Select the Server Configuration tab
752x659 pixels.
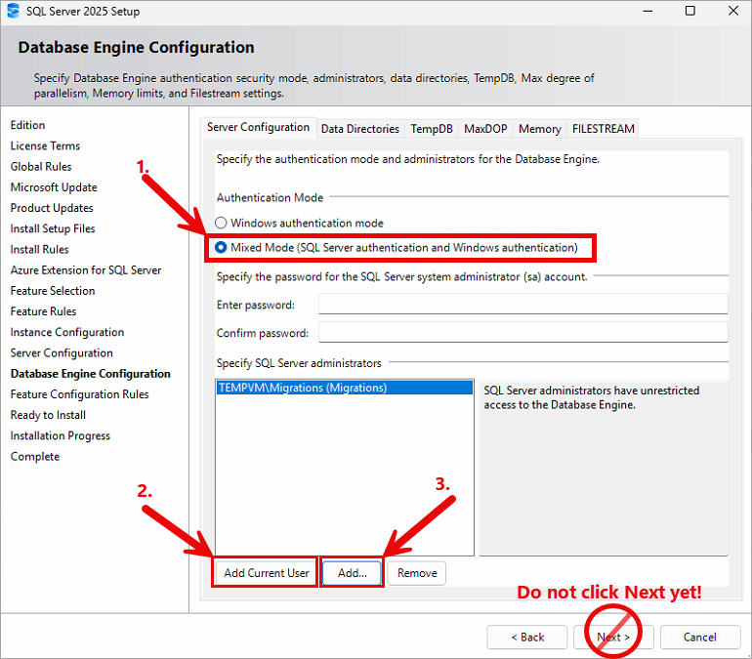click(x=258, y=128)
